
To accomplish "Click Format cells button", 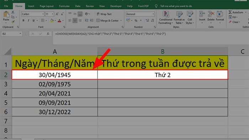I will [220, 17].
